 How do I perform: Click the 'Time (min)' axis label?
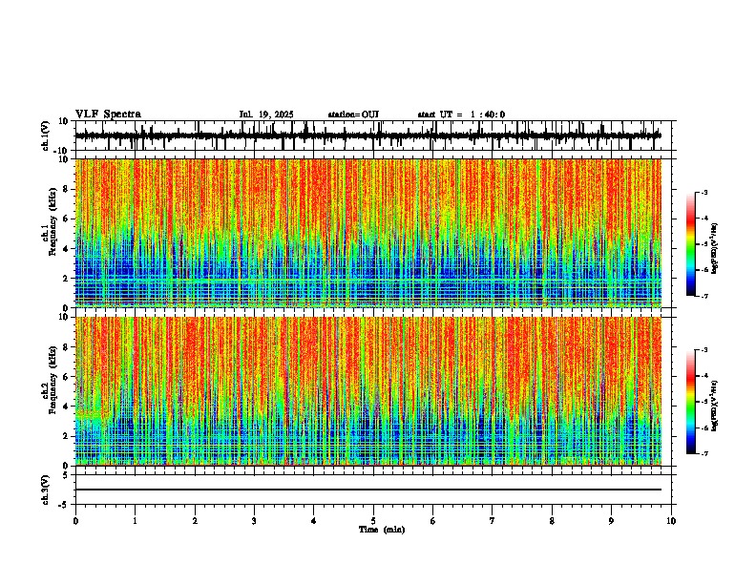click(382, 530)
